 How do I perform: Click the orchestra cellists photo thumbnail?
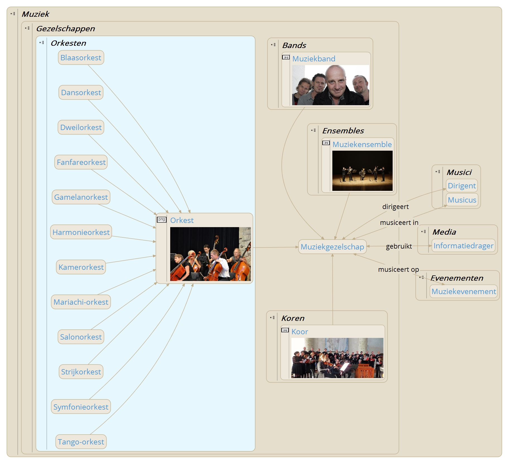coord(210,254)
